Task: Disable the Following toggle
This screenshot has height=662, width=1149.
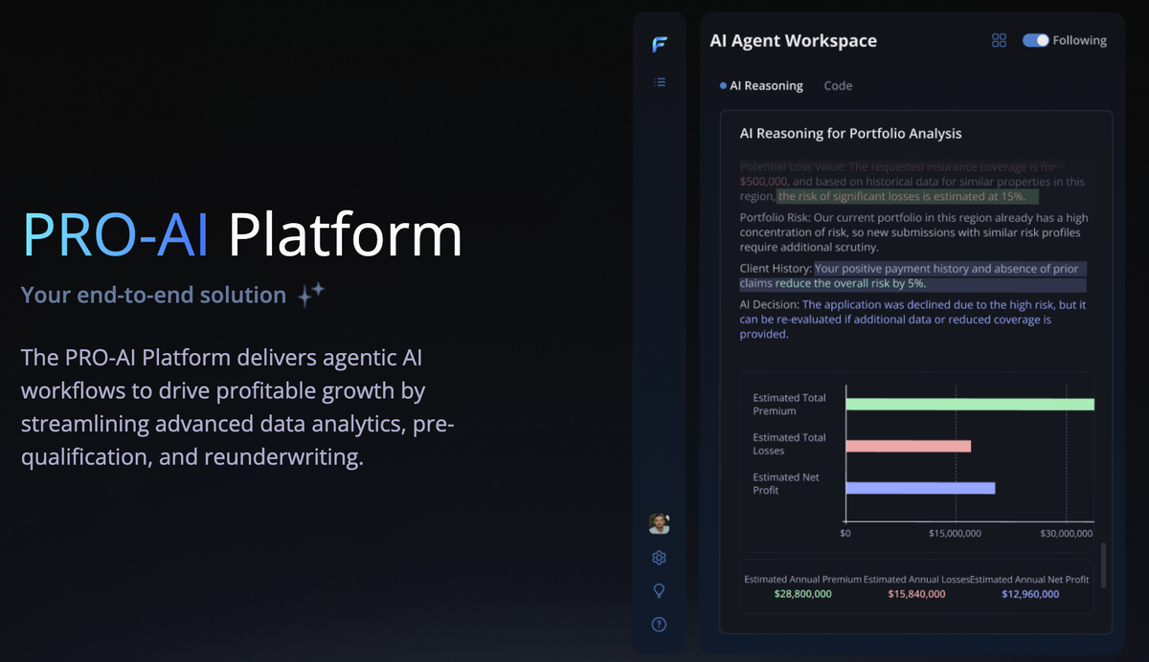Action: click(1035, 40)
